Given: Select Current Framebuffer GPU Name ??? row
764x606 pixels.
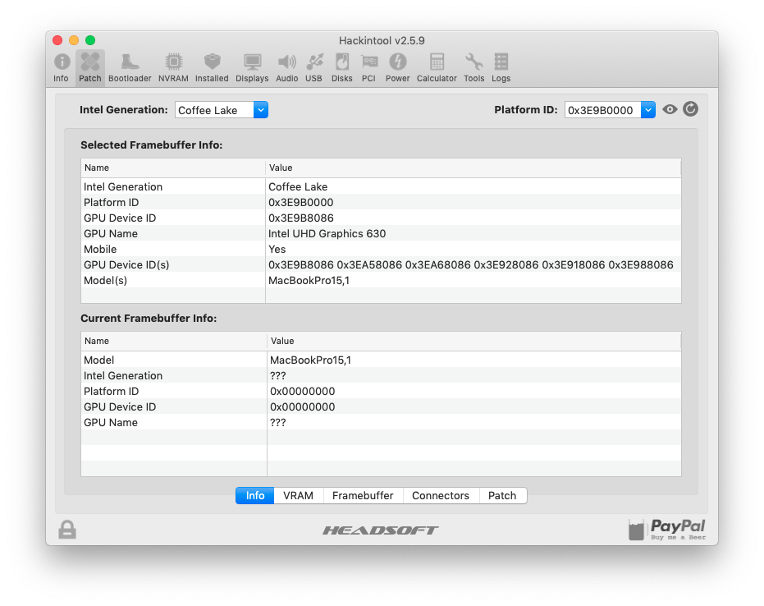Looking at the screenshot, I should [x=381, y=422].
